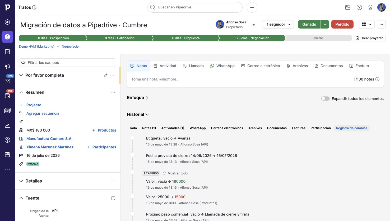Click the Crear proyecto button

[370, 38]
